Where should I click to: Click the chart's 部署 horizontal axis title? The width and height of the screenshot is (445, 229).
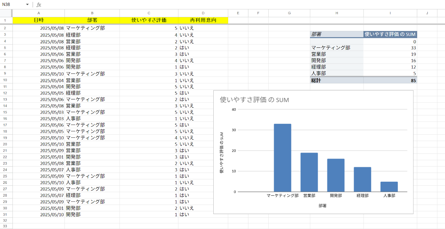tap(322, 206)
